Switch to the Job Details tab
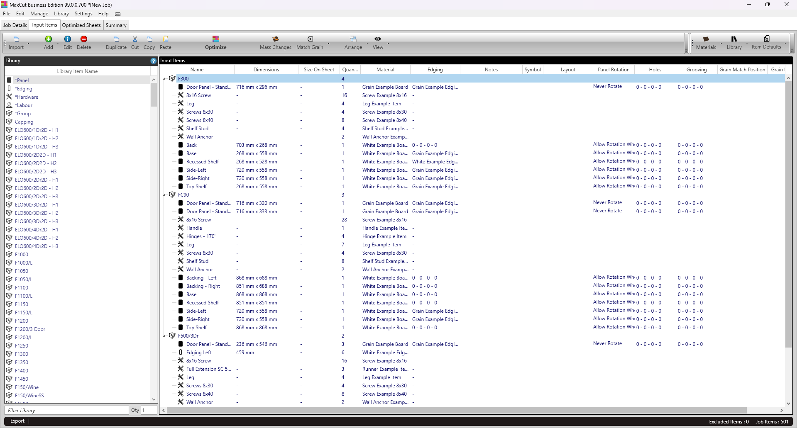 15,25
